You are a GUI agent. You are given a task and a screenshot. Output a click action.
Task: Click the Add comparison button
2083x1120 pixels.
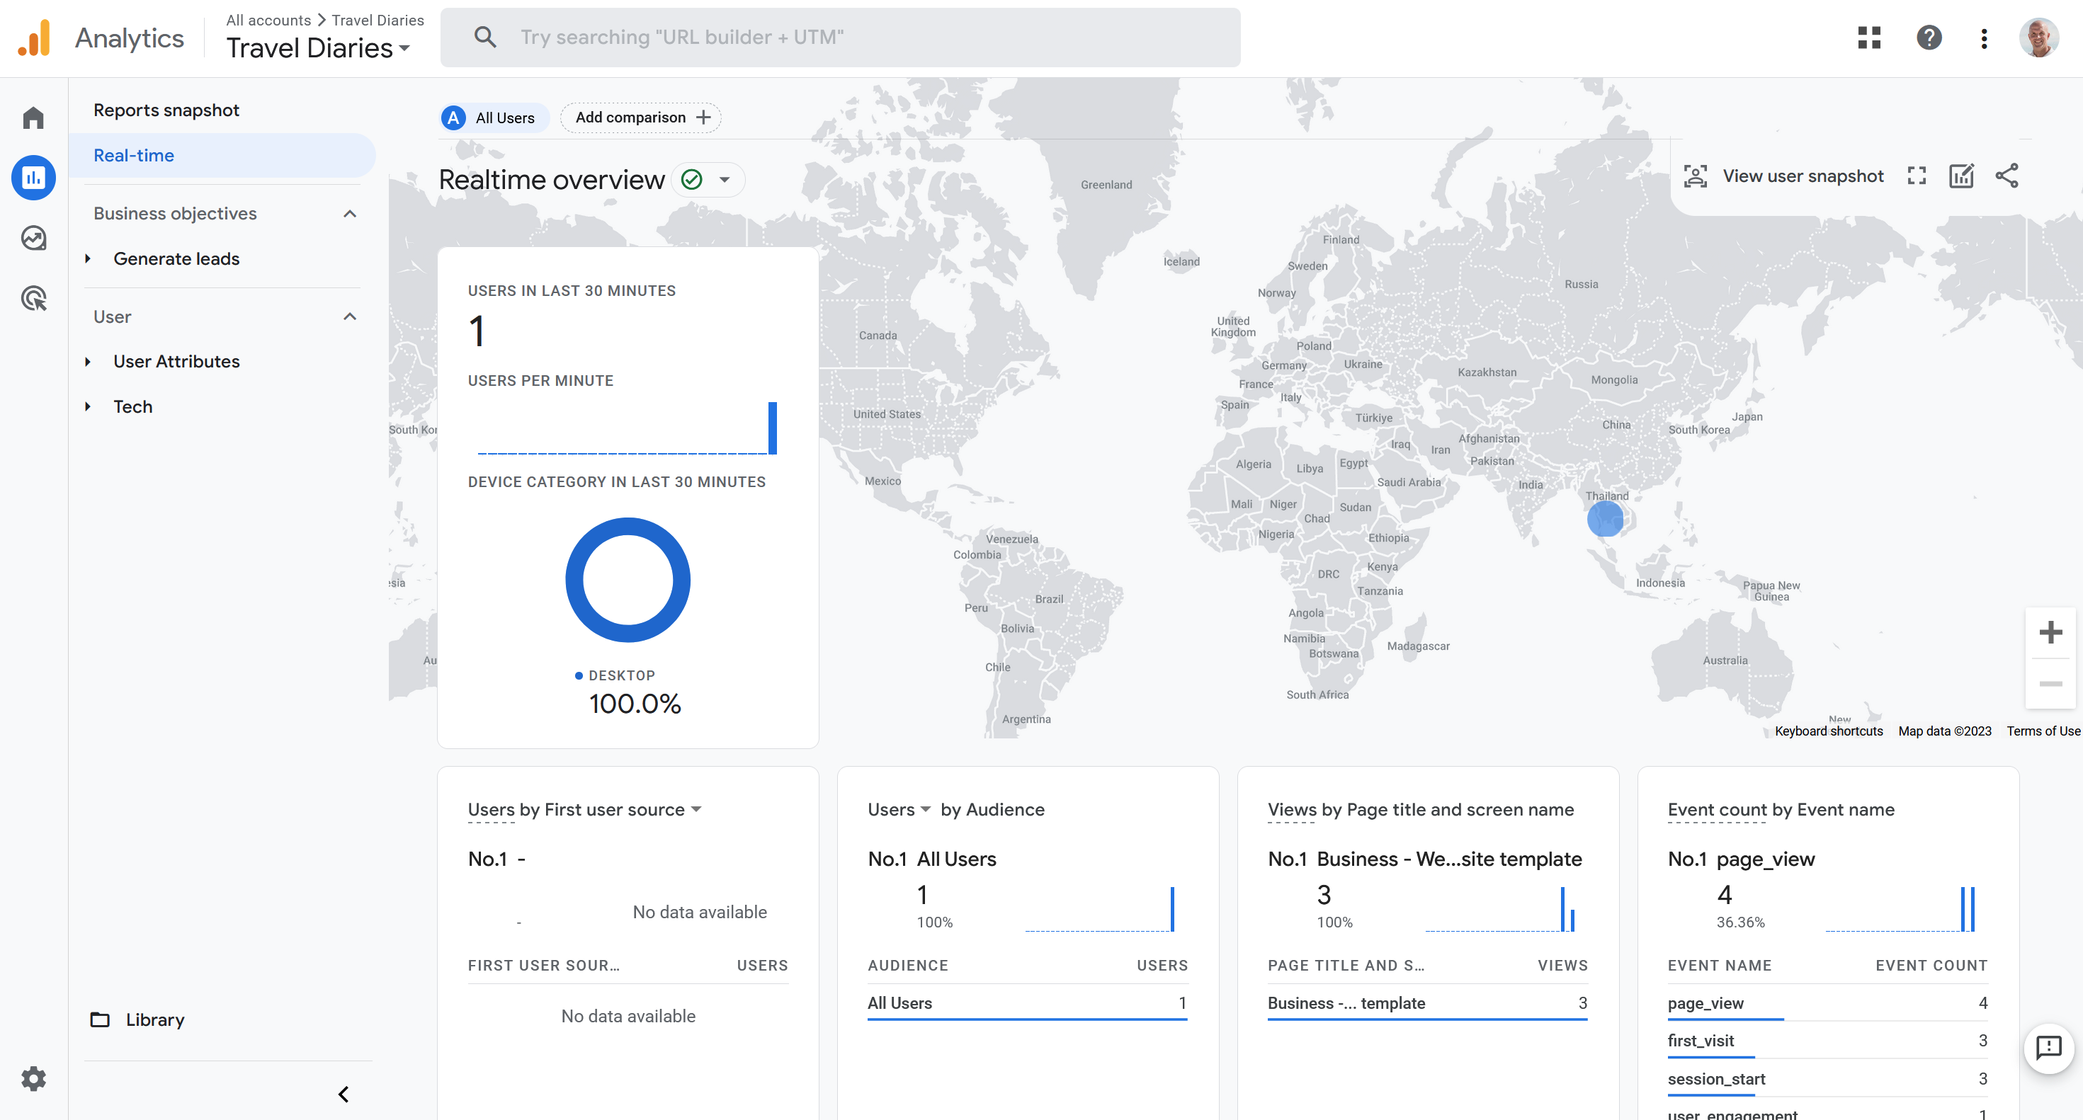click(x=641, y=118)
